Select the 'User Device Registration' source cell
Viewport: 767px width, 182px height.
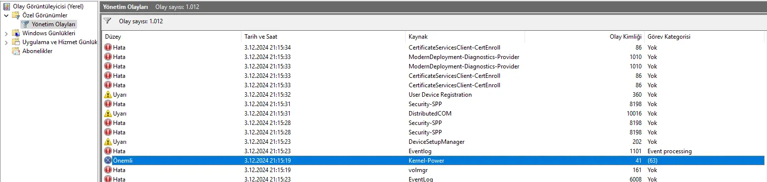click(440, 95)
